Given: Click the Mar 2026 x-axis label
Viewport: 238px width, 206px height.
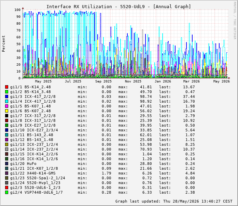Looking at the screenshot, I should tap(192, 81).
